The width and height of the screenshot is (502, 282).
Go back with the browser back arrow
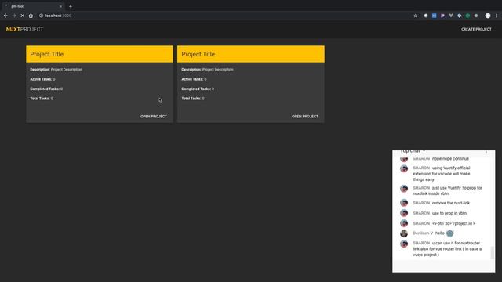[5, 16]
